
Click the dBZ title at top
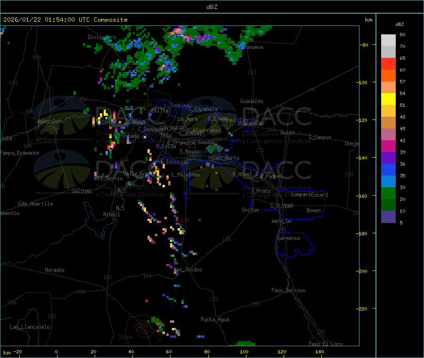coord(212,7)
